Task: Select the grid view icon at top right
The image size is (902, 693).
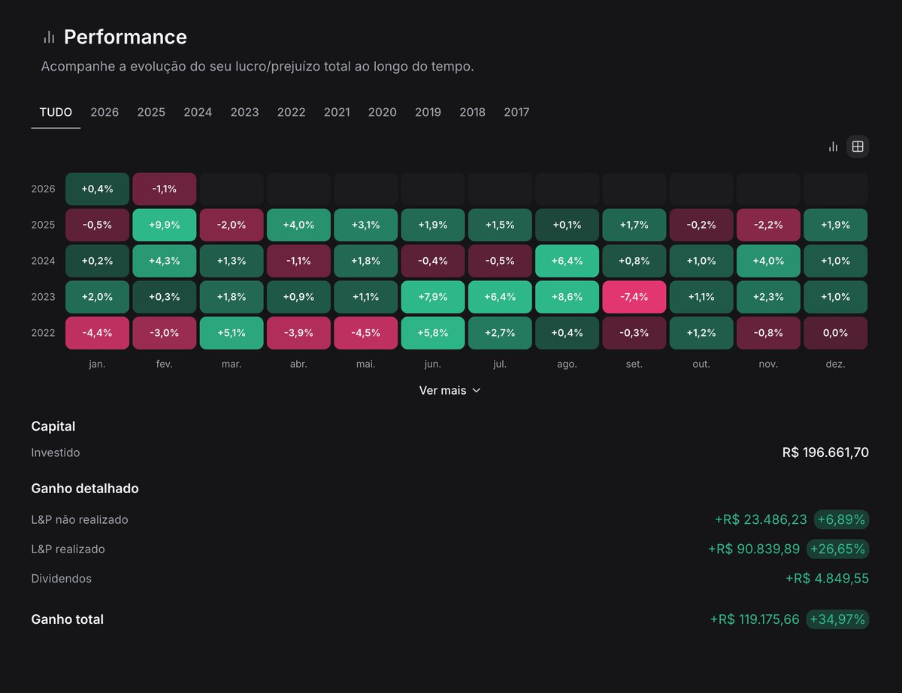Action: pyautogui.click(x=857, y=147)
